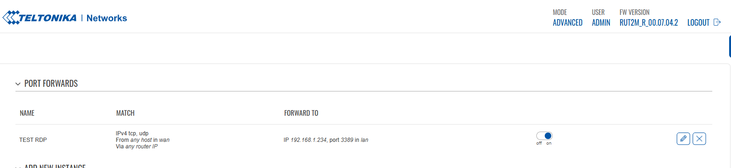Select the TEST RDP rule name
The width and height of the screenshot is (731, 168).
point(33,140)
